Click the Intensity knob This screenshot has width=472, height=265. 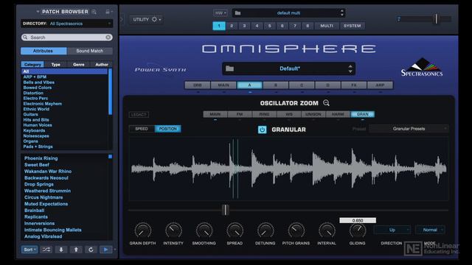[173, 230]
